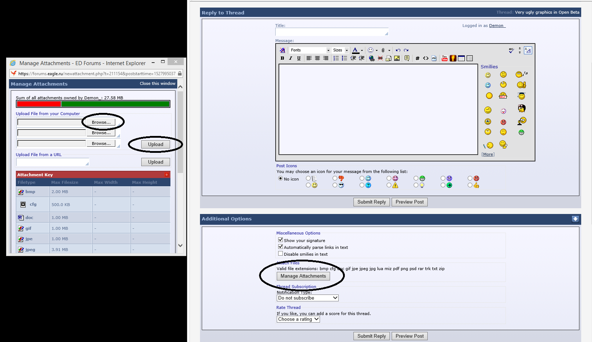Insert an ordered list
The width and height of the screenshot is (592, 342).
[336, 58]
